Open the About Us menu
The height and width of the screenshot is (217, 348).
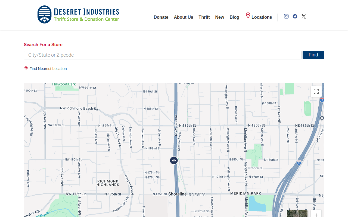coord(184,17)
